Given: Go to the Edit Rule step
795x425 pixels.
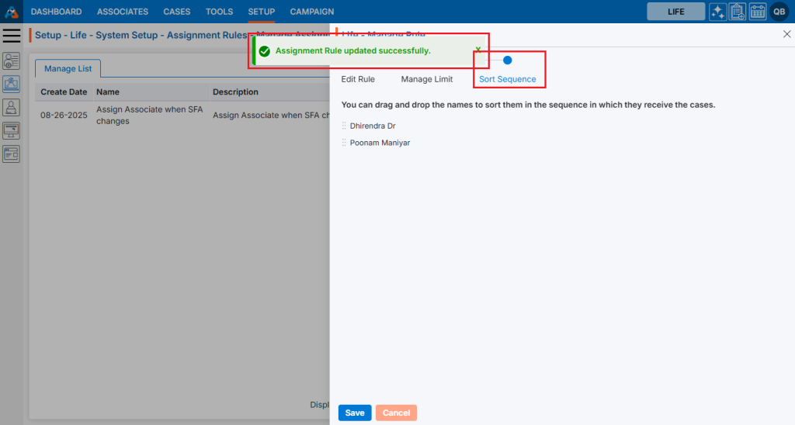Looking at the screenshot, I should (x=358, y=79).
